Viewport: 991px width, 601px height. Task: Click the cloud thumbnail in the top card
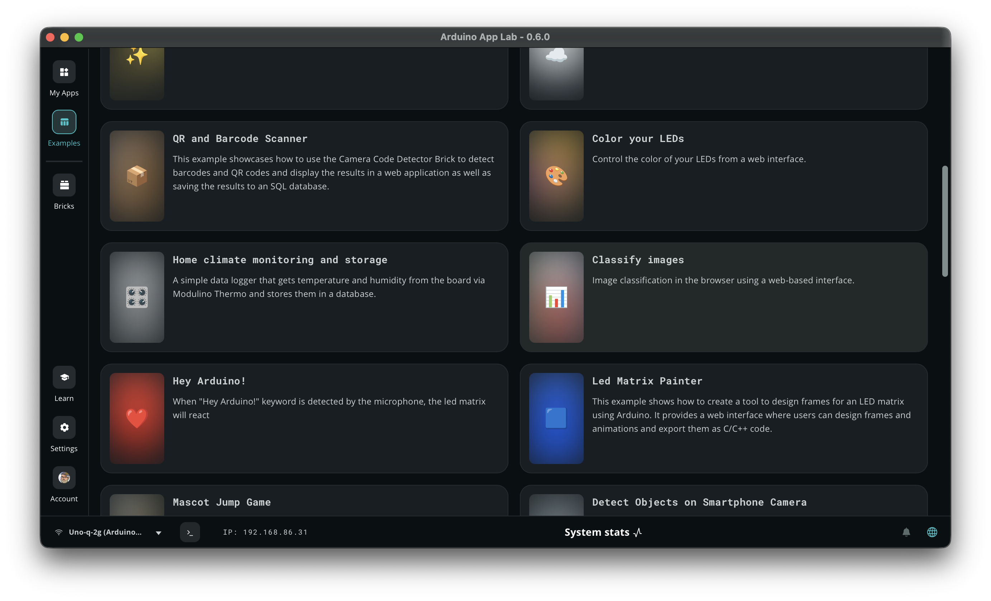pyautogui.click(x=556, y=74)
